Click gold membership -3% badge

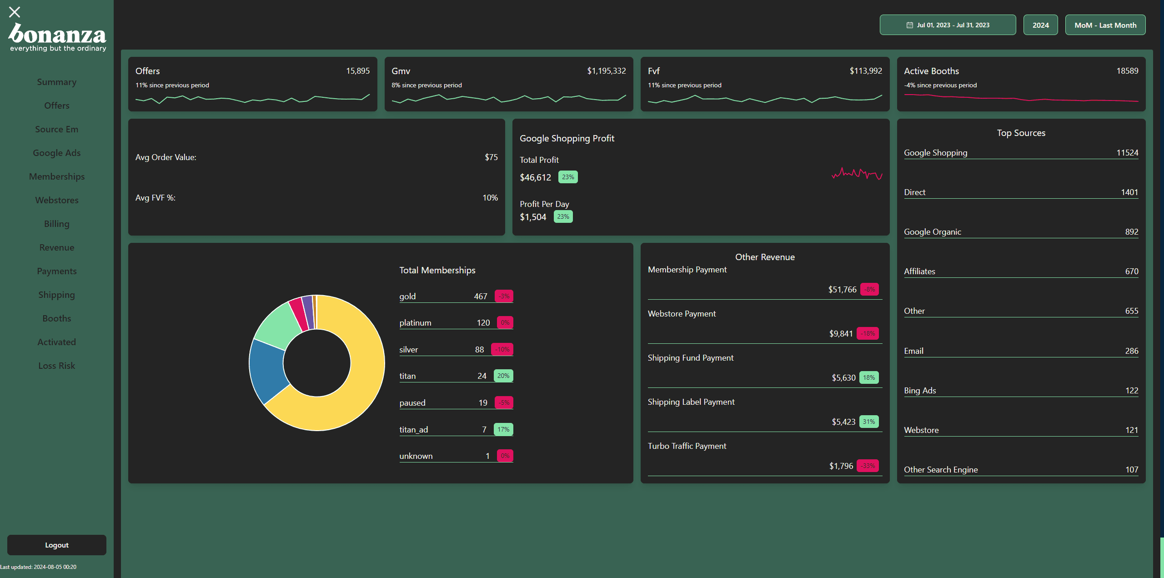(504, 296)
